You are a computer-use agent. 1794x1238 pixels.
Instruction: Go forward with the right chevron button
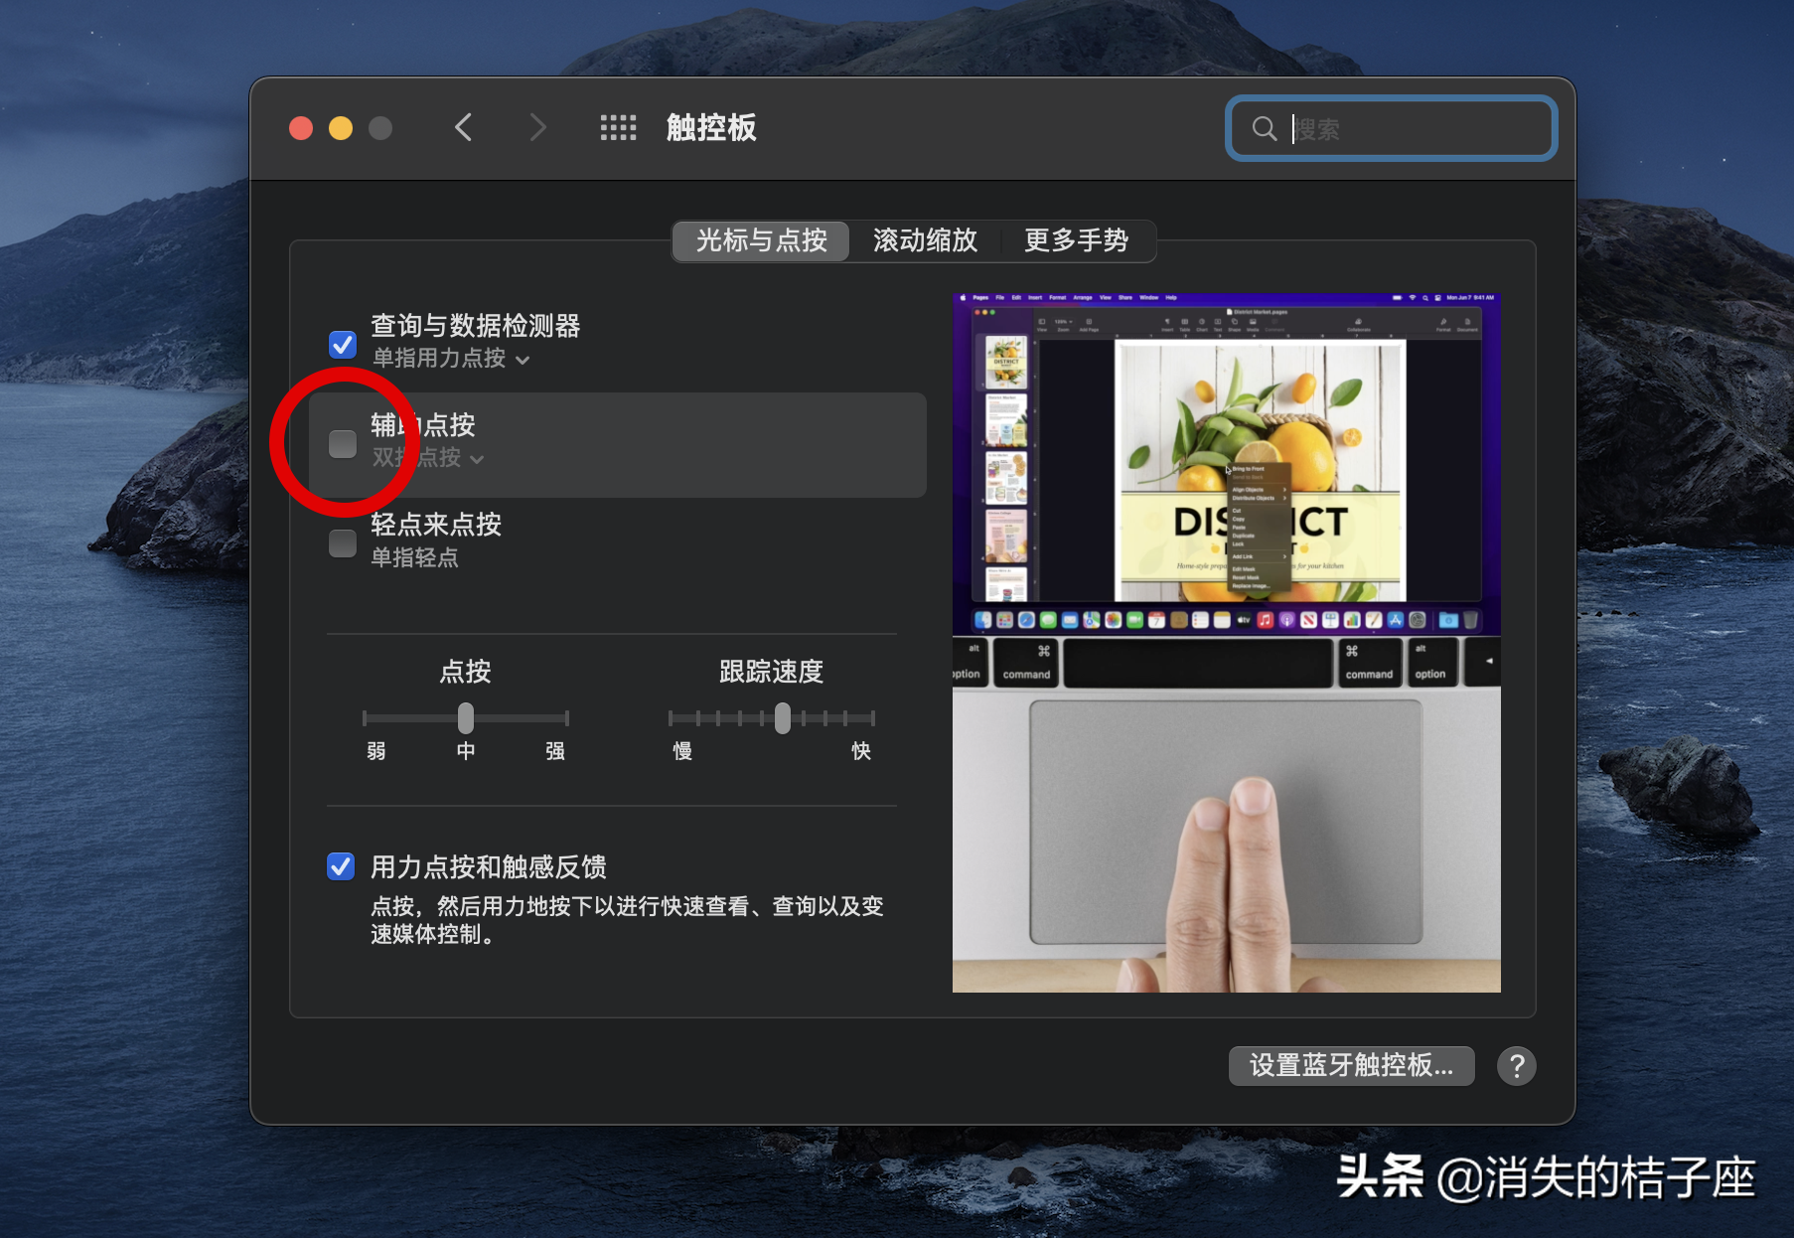point(537,127)
